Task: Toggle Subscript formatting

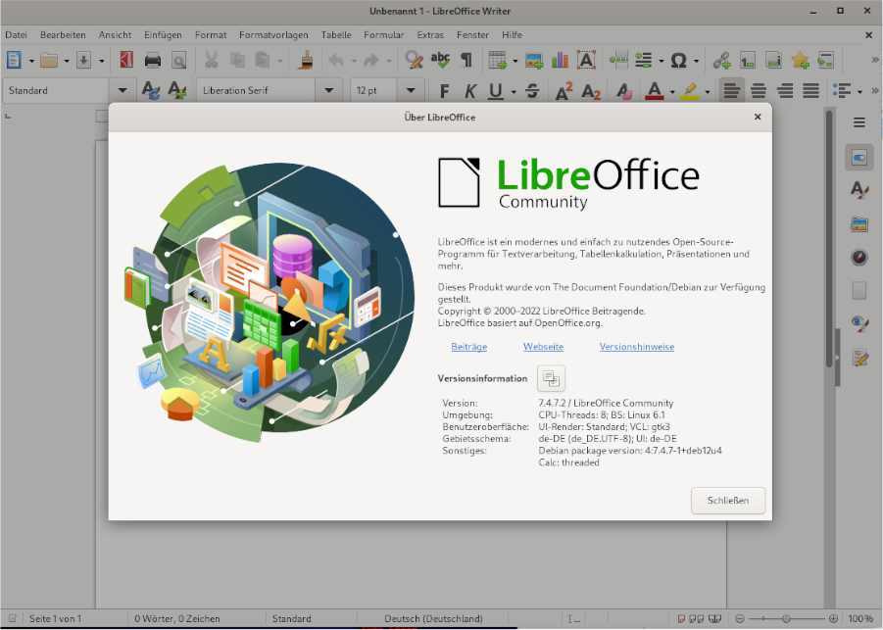Action: 591,91
